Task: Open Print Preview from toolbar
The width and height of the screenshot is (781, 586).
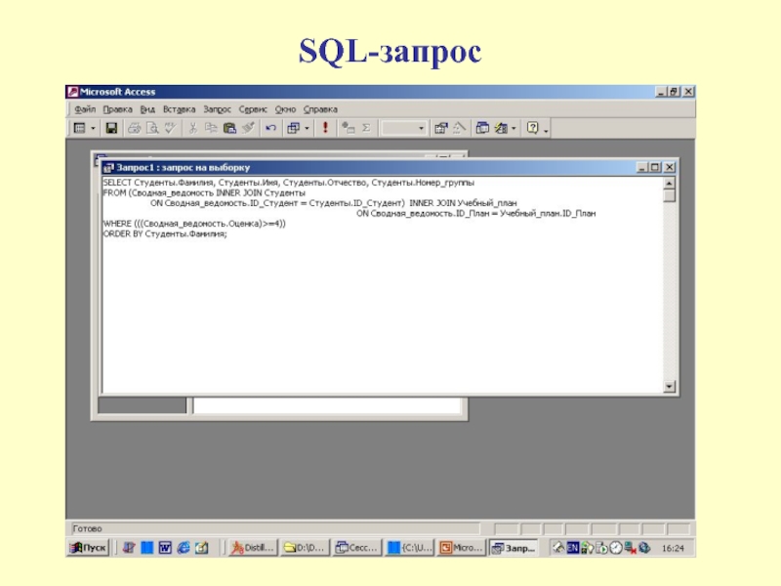Action: tap(152, 128)
